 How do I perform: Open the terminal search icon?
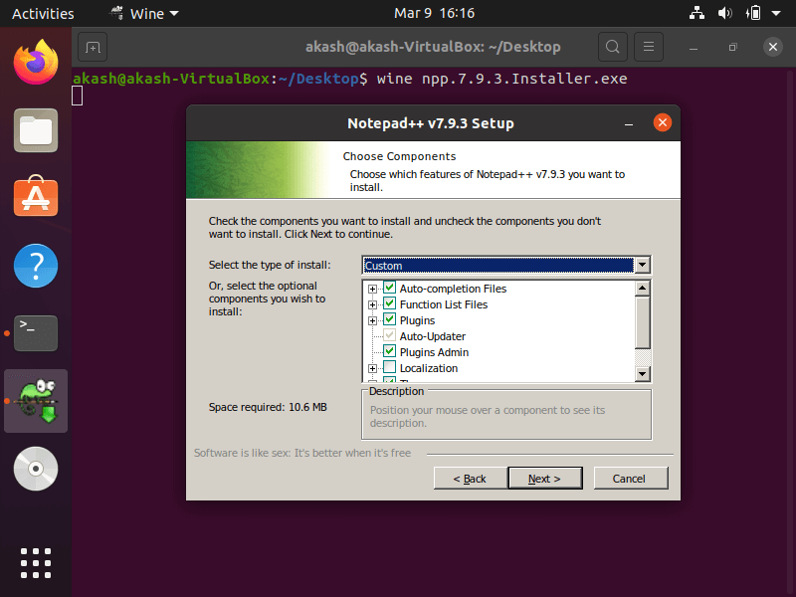(613, 47)
